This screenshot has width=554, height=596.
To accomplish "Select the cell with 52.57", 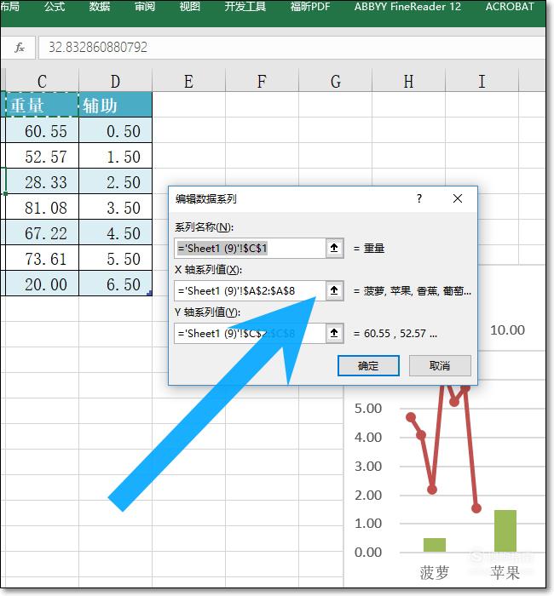I will coord(42,156).
